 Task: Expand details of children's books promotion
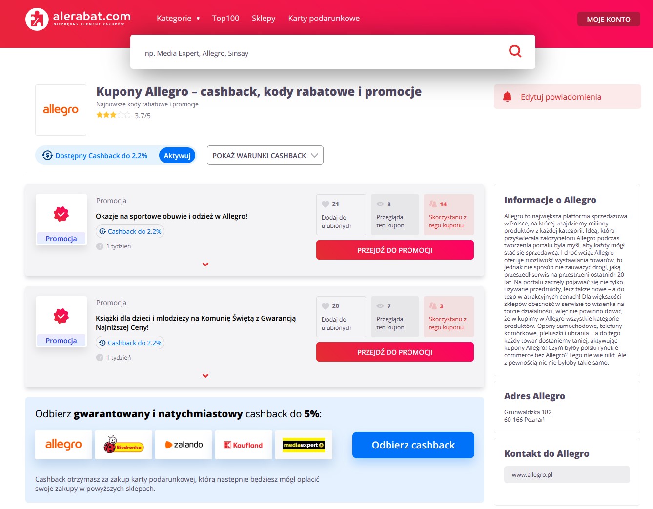(x=205, y=376)
